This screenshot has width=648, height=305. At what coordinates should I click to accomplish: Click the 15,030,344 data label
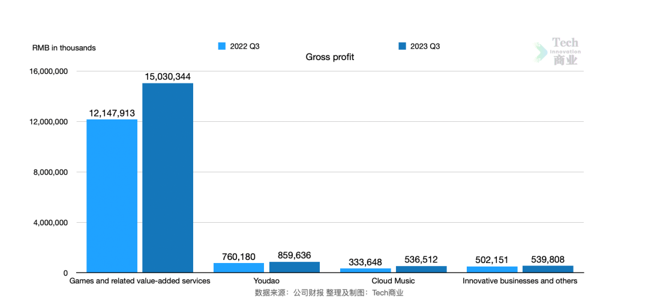tap(167, 77)
